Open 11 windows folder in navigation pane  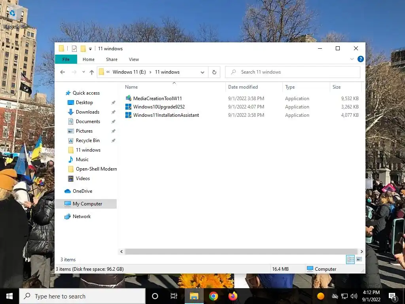point(88,150)
